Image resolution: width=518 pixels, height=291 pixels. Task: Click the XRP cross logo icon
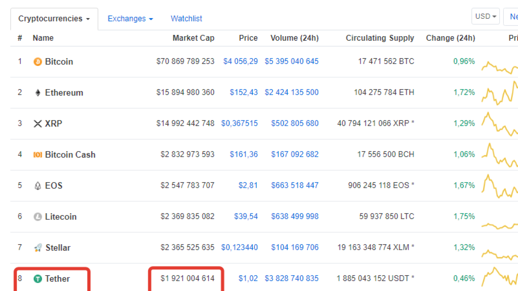coord(38,124)
